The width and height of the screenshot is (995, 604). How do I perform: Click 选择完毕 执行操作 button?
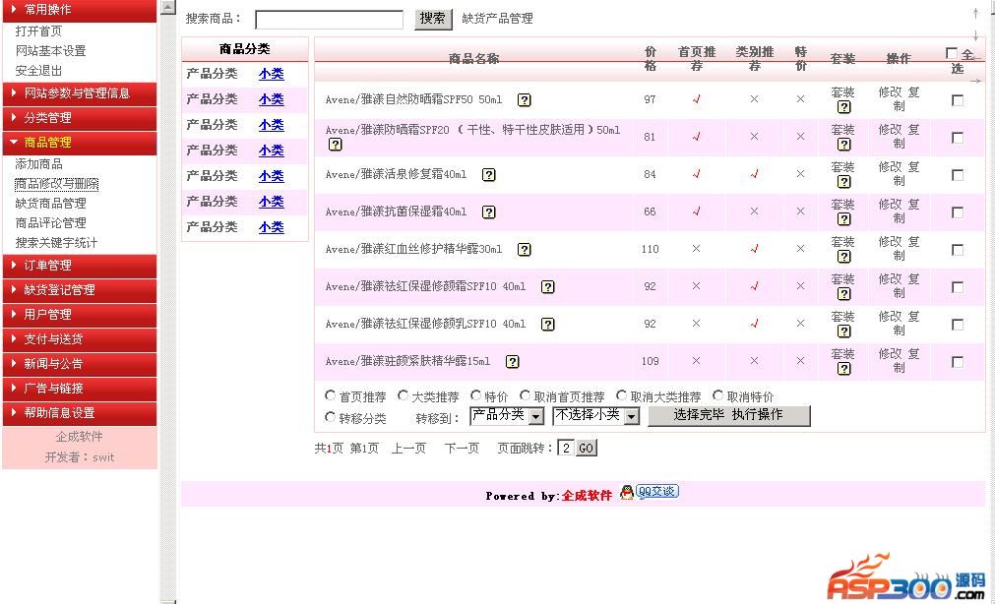728,415
